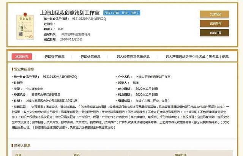243x156 pixels.
Task: Click the 出资方式 column header
Action: (x=181, y=154)
